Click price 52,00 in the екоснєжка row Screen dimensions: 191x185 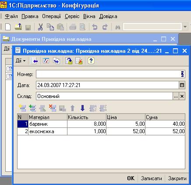[126, 131]
